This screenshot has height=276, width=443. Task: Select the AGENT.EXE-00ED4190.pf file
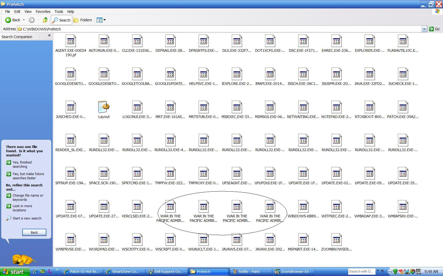click(71, 46)
